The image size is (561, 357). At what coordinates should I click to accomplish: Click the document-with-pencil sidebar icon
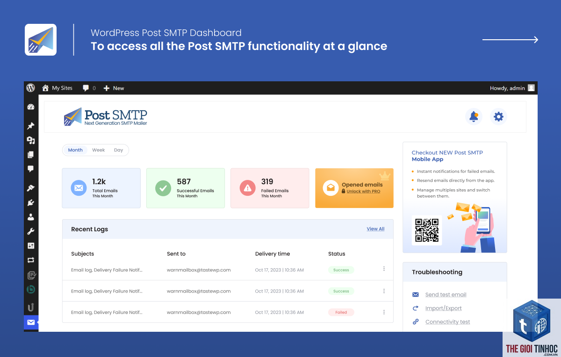(31, 275)
